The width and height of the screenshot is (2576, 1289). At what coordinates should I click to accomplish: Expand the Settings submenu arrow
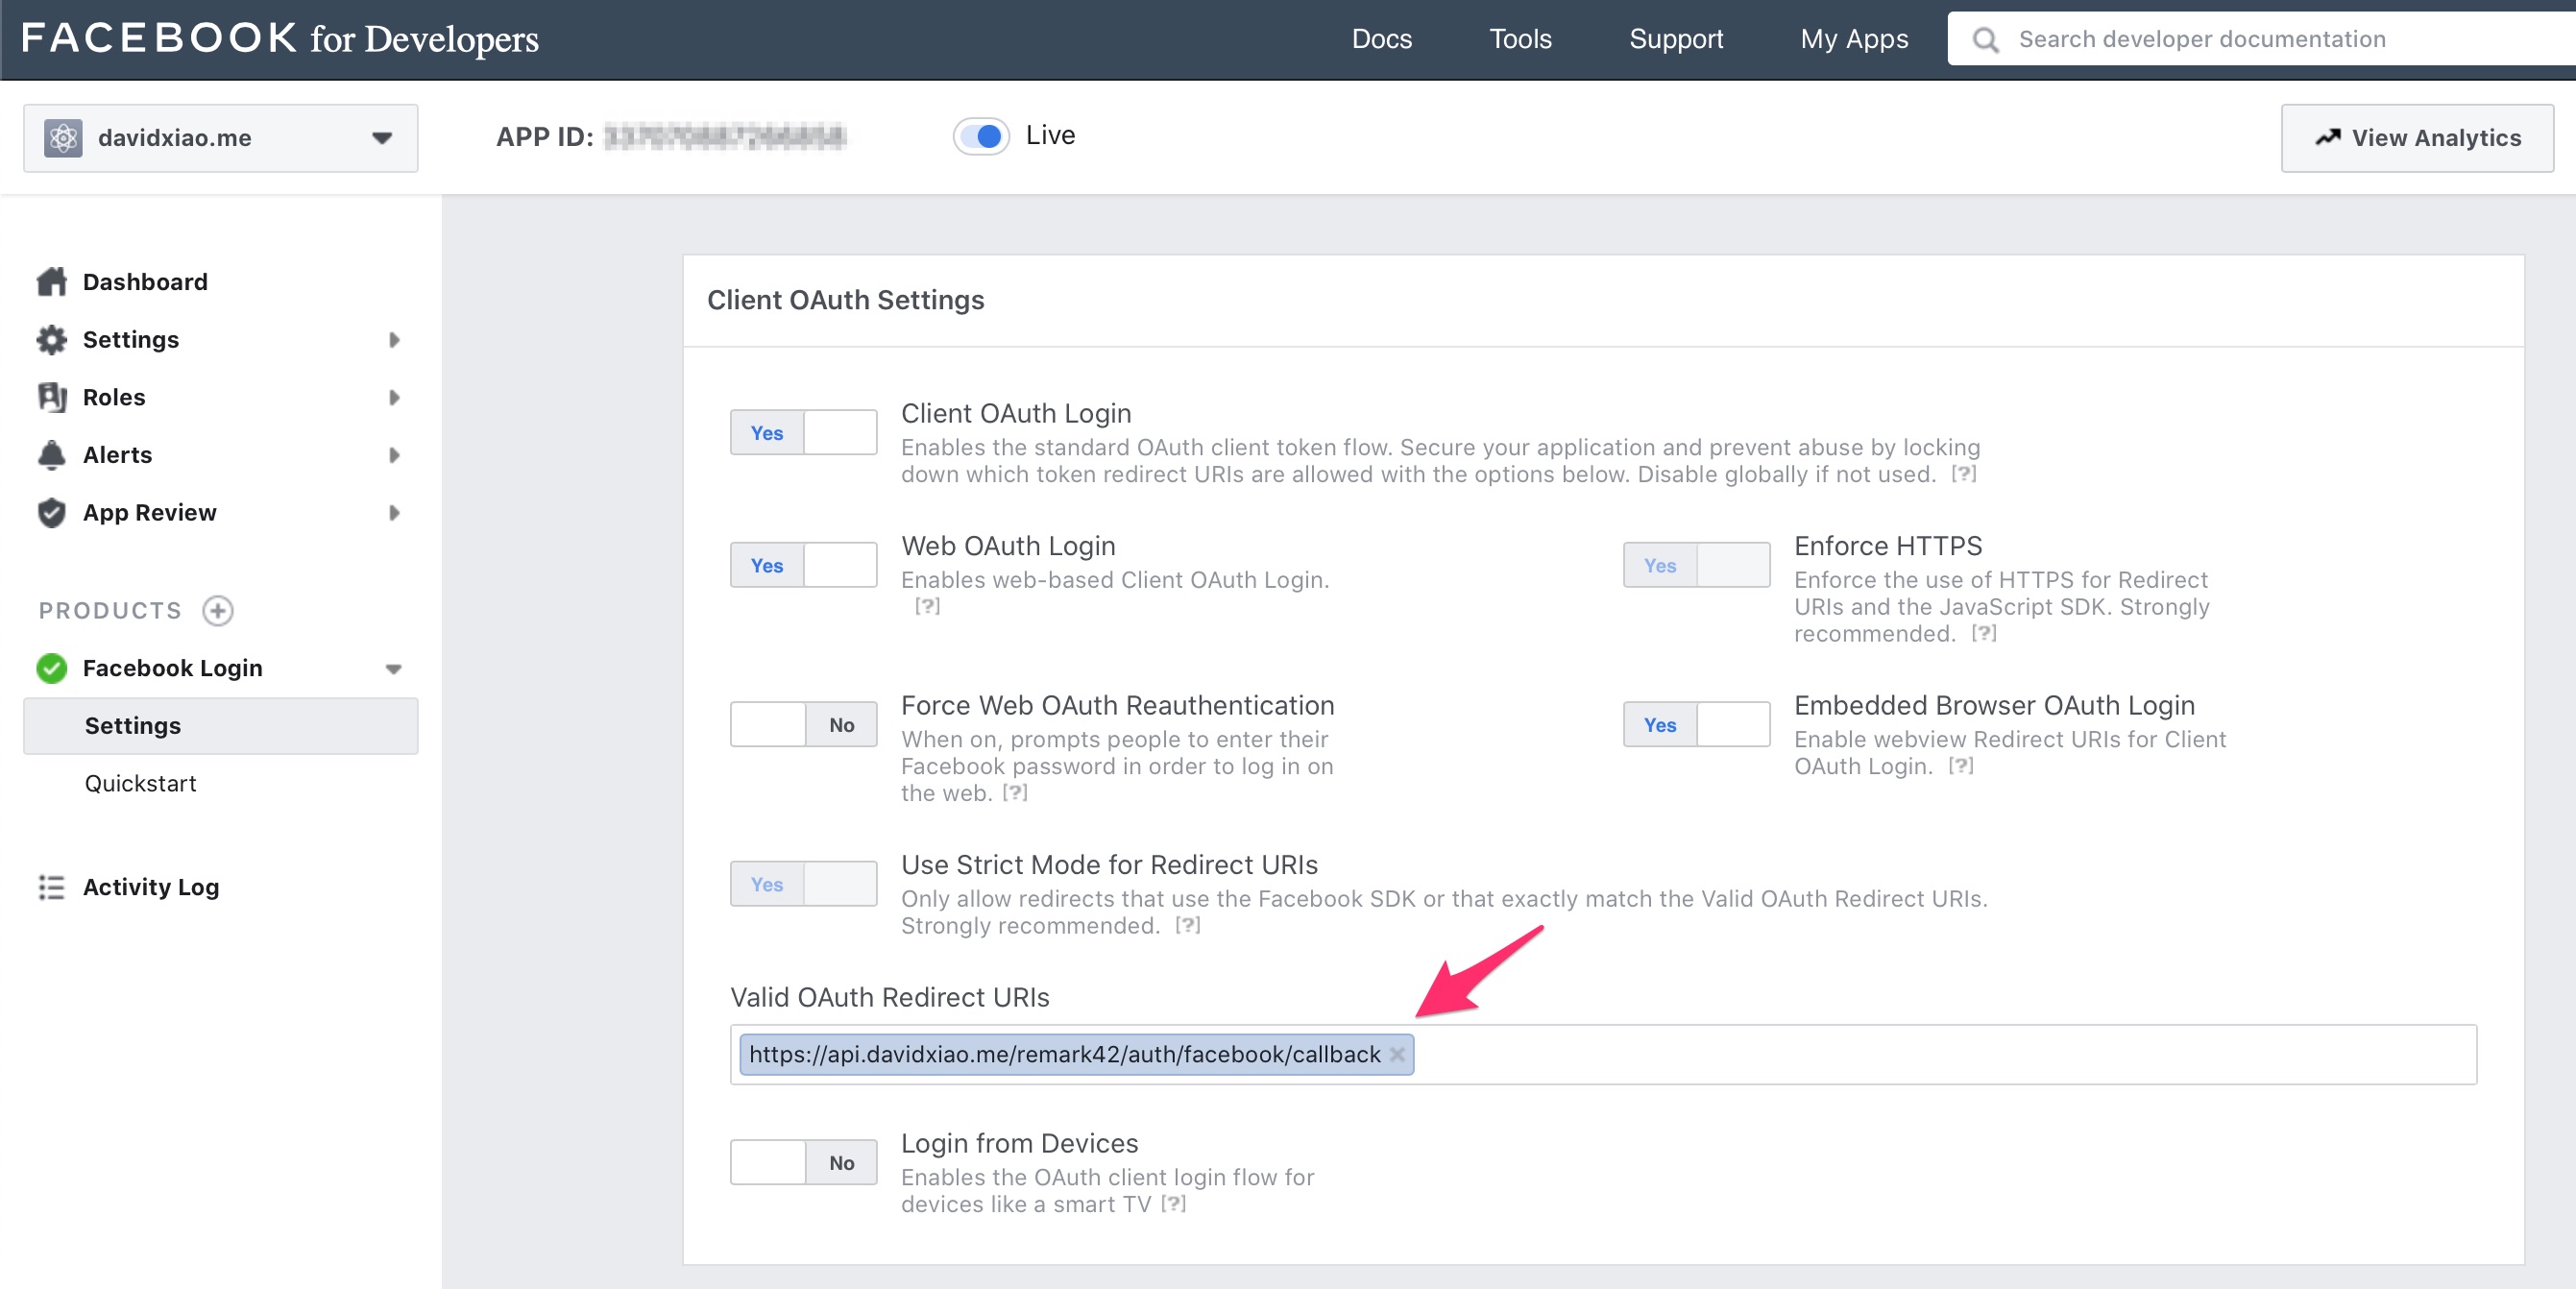pyautogui.click(x=394, y=340)
